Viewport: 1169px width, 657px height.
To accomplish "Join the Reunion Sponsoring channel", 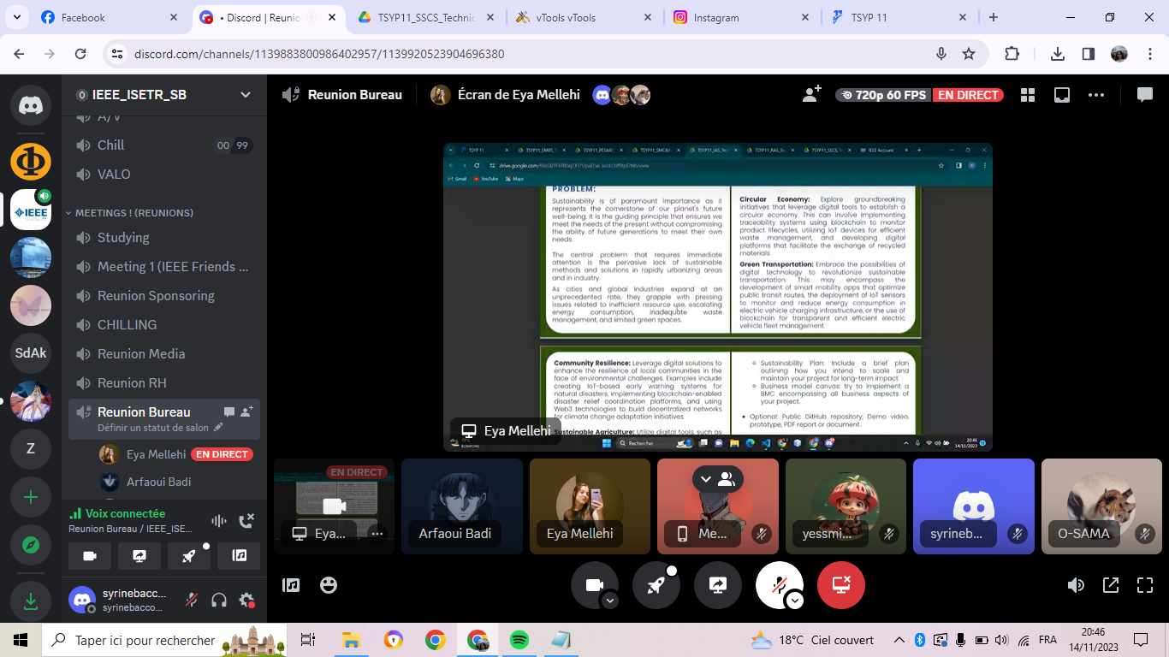I will click(164, 296).
